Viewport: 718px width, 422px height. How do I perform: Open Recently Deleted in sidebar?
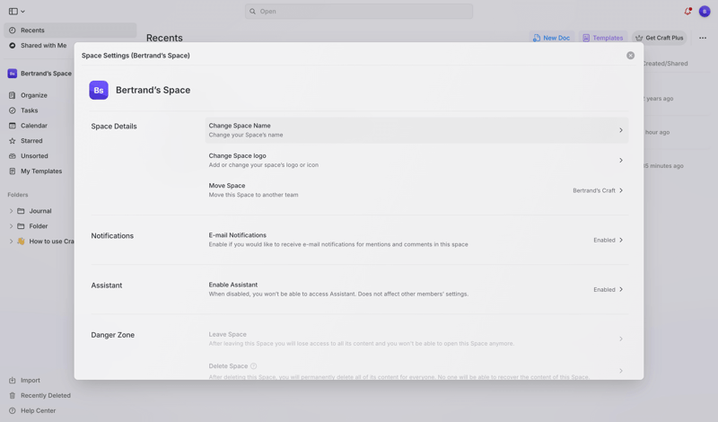[45, 395]
